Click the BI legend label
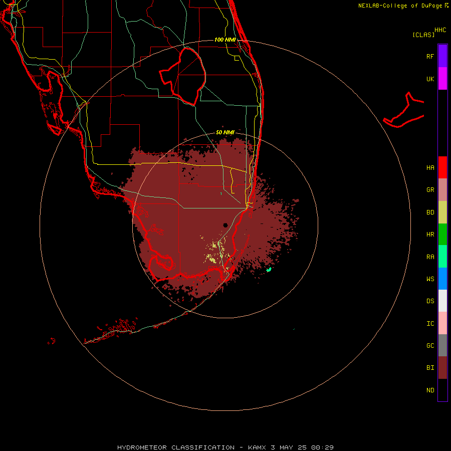 click(430, 368)
